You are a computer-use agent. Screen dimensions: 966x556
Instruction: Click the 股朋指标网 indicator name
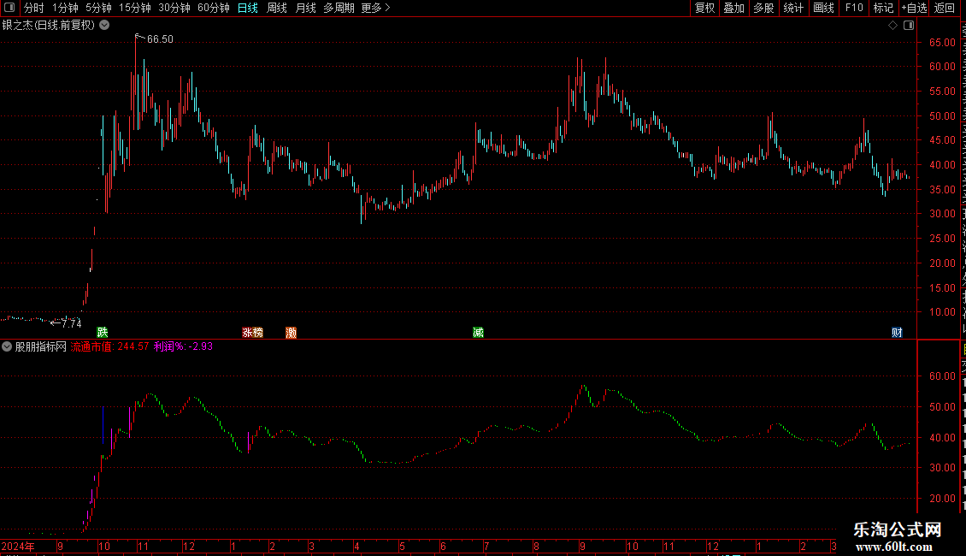click(x=41, y=346)
